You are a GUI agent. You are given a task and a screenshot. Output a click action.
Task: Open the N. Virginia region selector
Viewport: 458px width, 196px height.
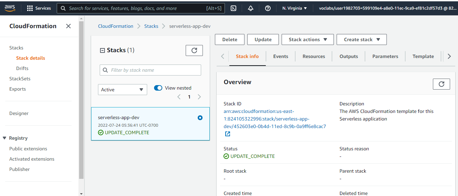(x=295, y=8)
